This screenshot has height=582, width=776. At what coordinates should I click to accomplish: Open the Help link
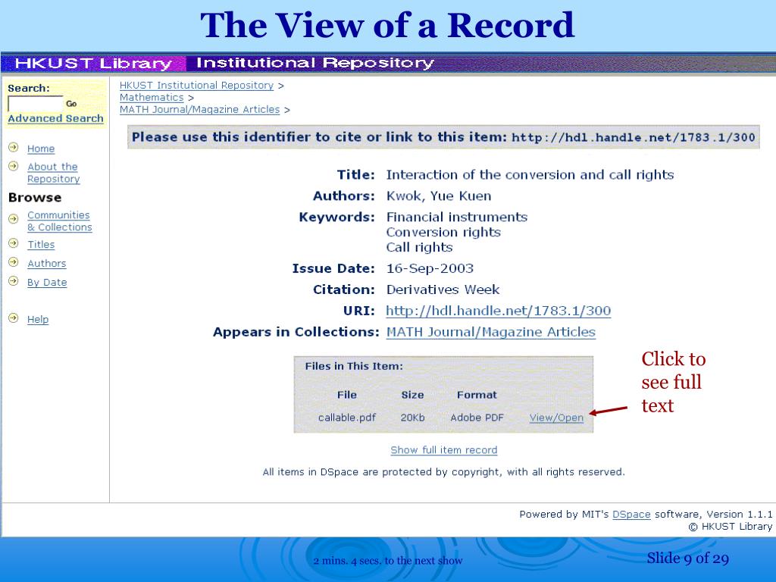(38, 319)
